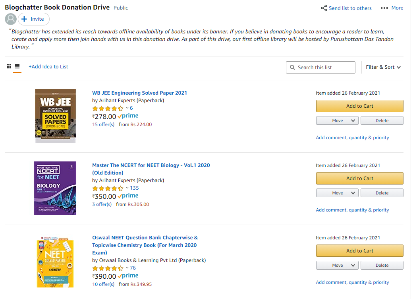
Task: Open Master The NCERT for NEET Biology link
Action: [151, 169]
